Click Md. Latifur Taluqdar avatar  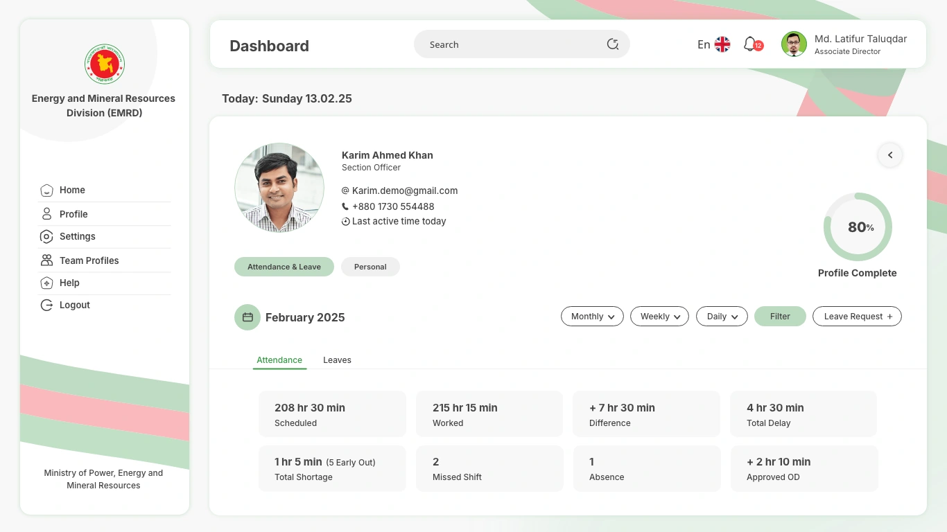(794, 44)
